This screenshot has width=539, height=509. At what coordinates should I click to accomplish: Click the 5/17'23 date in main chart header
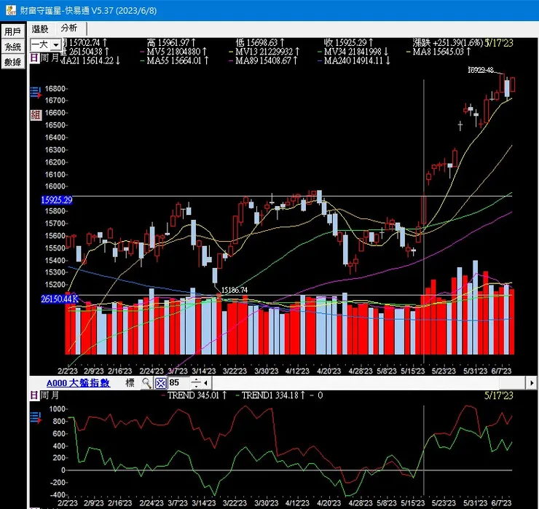[499, 43]
